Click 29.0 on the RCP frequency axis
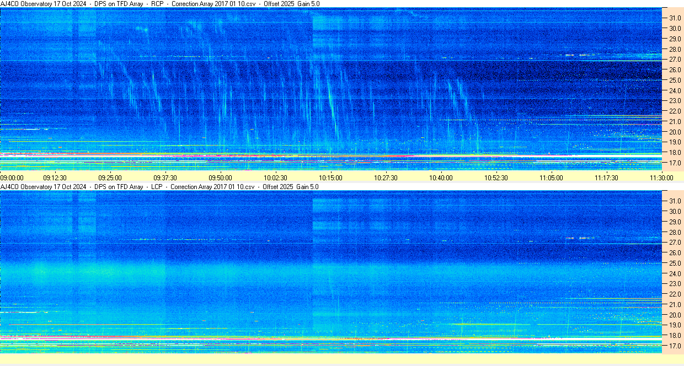Image resolution: width=684 pixels, height=366 pixels. coord(675,39)
